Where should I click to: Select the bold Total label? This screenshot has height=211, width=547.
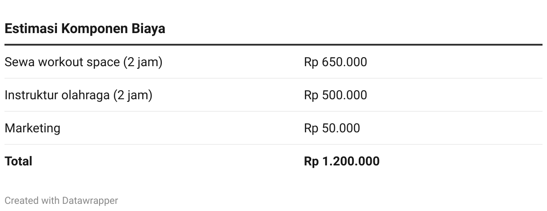[x=18, y=161]
